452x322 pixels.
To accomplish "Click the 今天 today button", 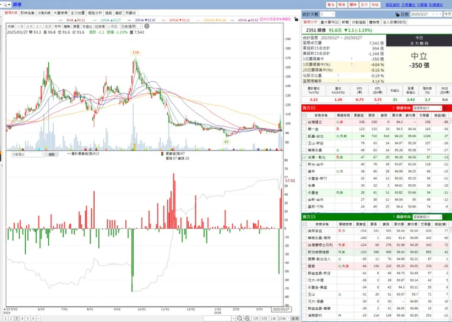I will coord(447,14).
